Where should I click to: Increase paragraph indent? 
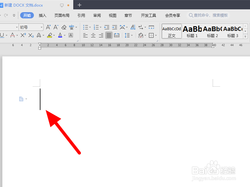(114, 27)
